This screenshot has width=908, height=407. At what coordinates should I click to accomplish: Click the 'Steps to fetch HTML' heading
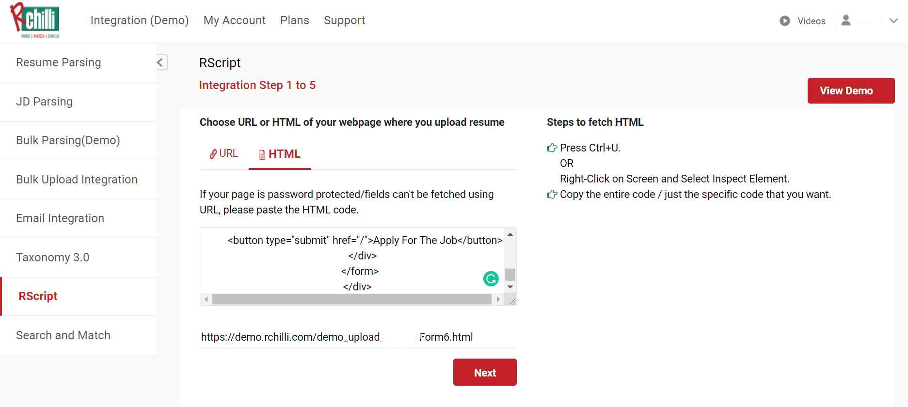click(595, 122)
